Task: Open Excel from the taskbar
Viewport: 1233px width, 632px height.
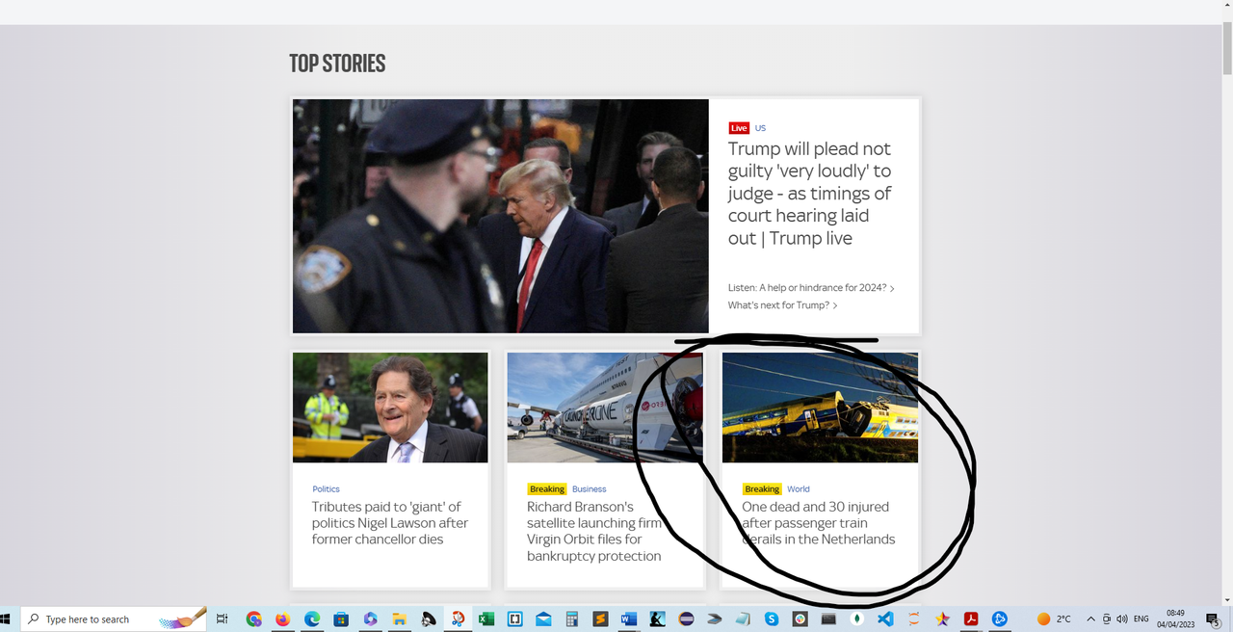Action: pyautogui.click(x=486, y=619)
